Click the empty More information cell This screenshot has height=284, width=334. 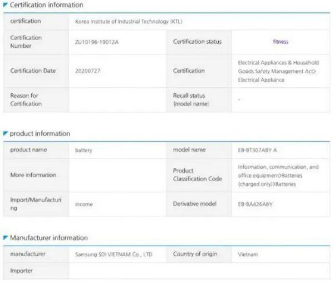pos(117,175)
